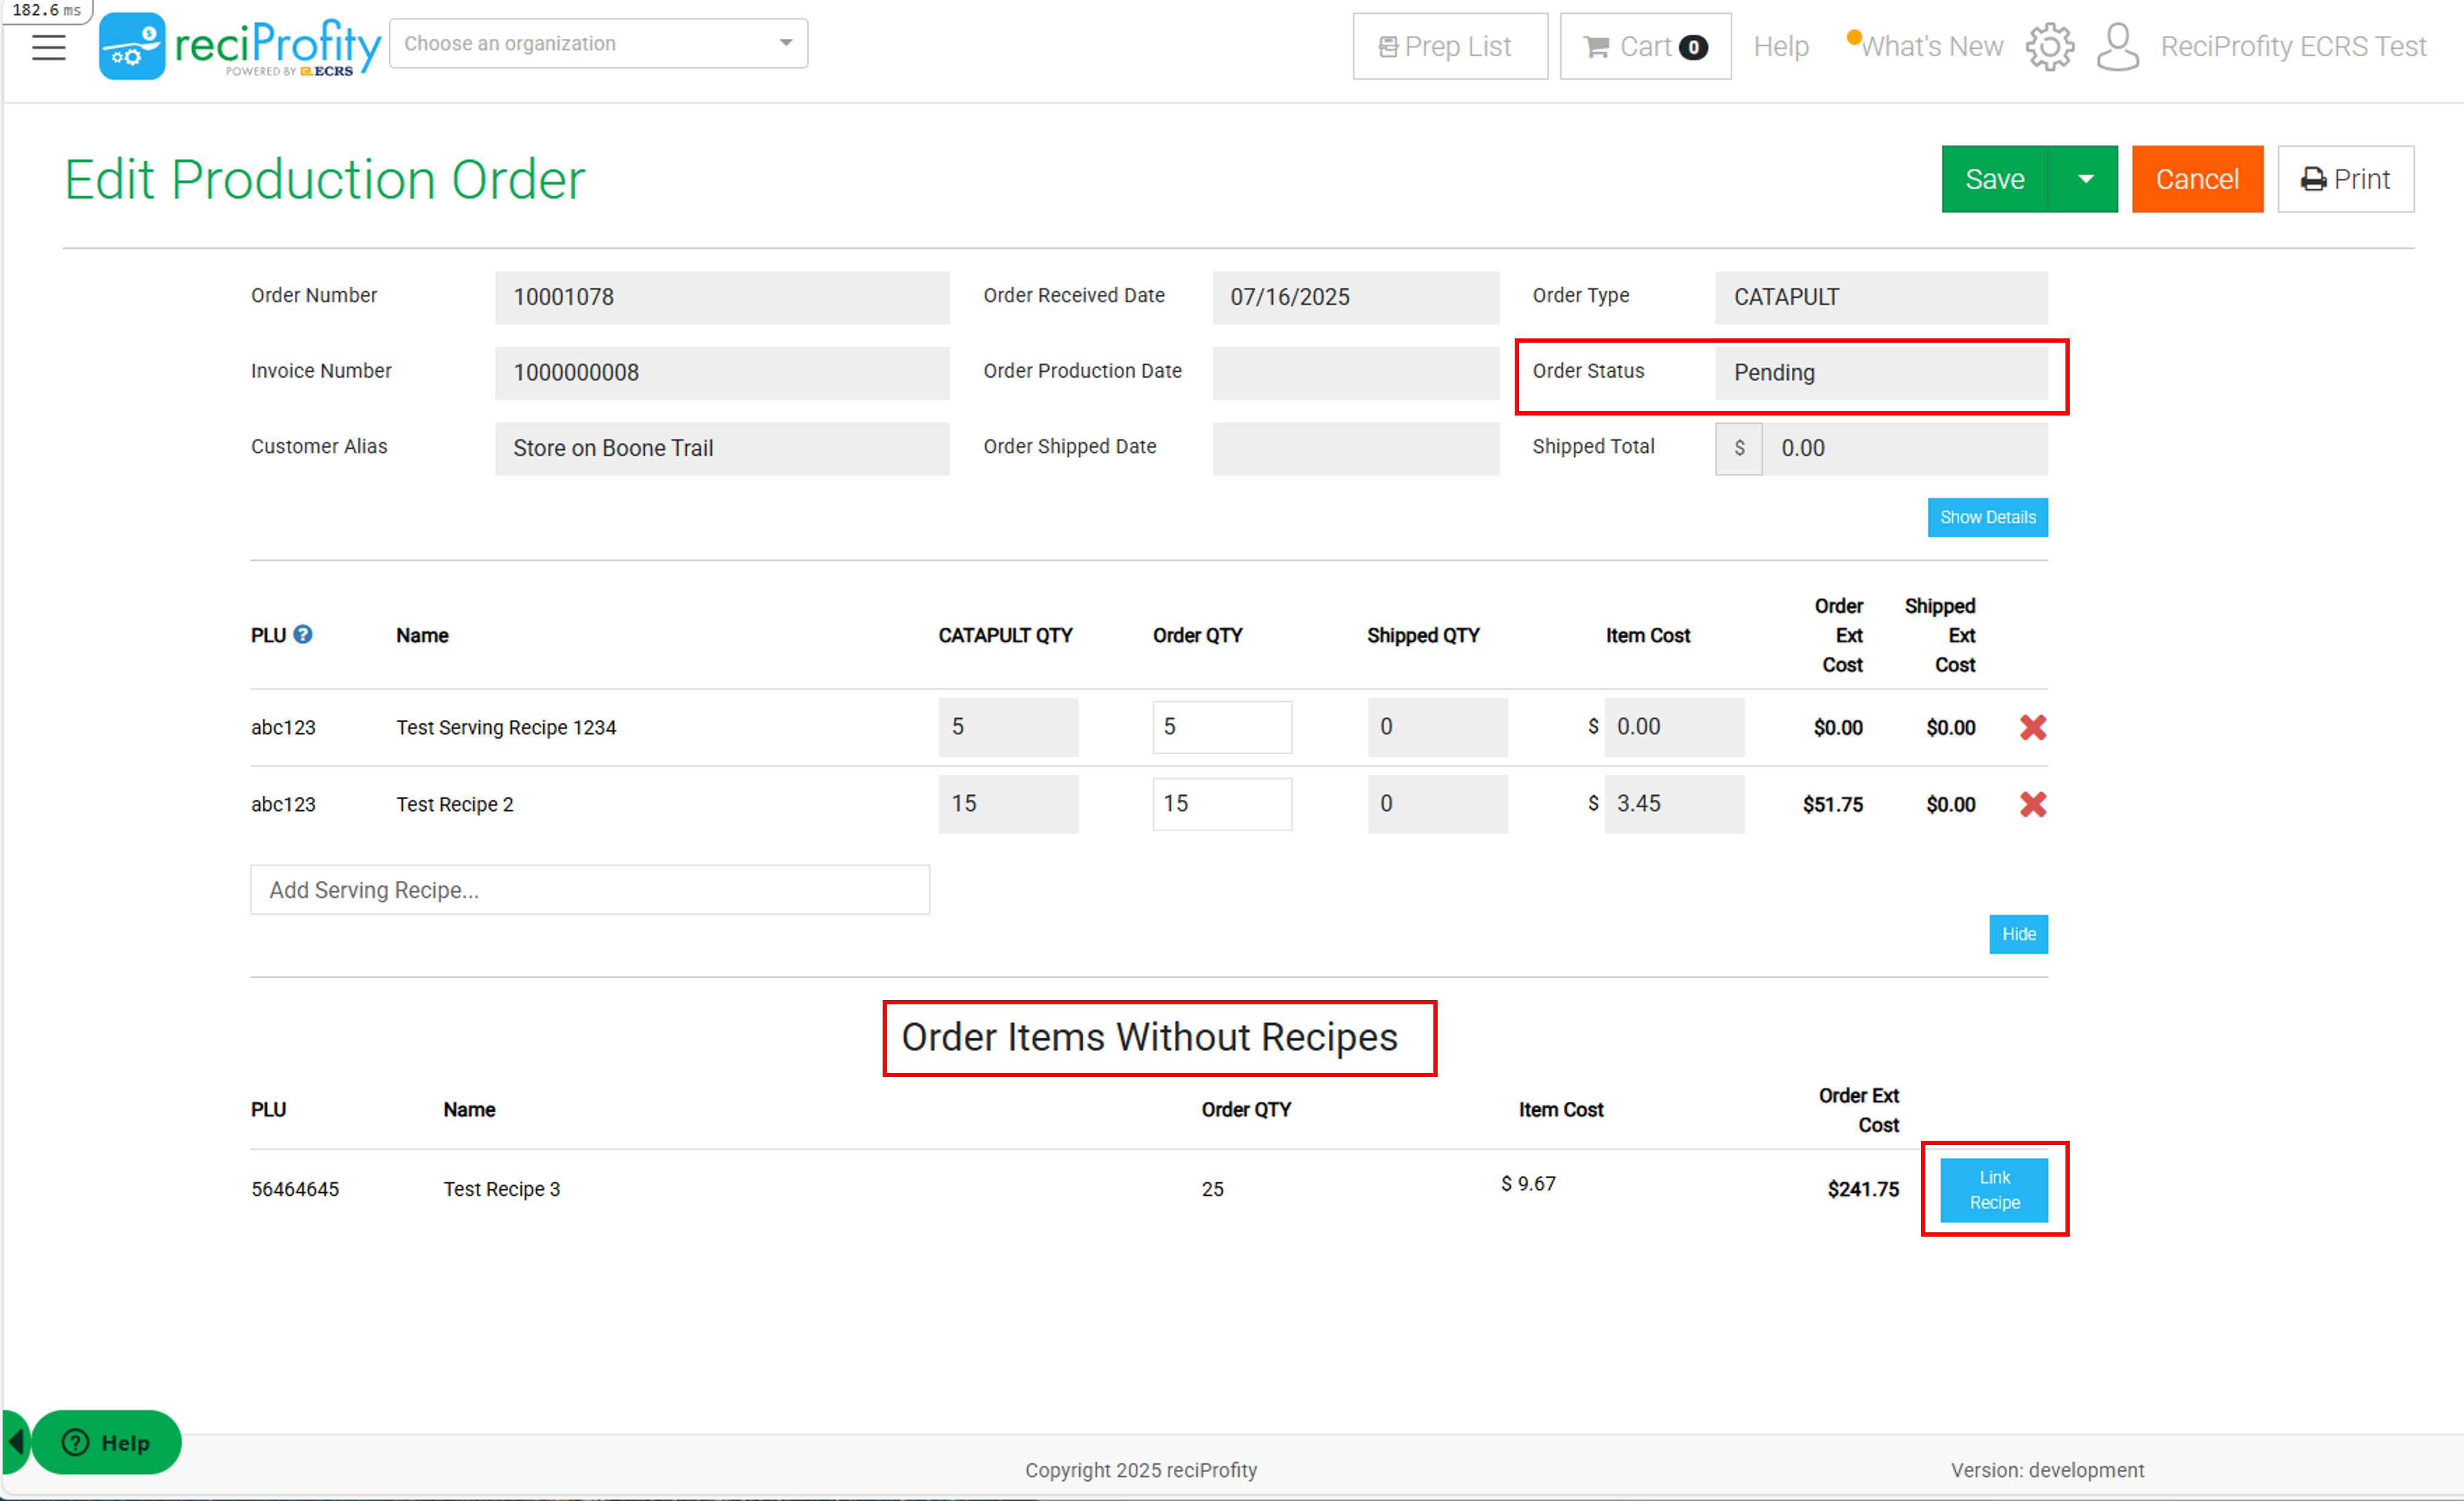
Task: Edit Order QTY for Test Recipe 2
Action: tap(1222, 804)
